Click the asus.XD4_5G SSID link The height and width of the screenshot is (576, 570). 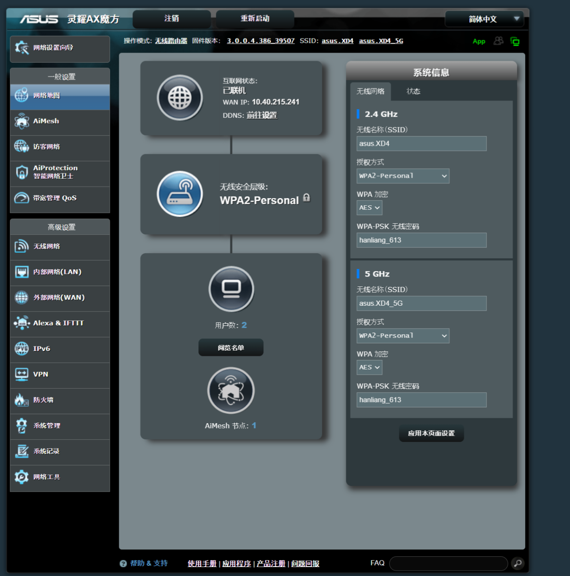coord(381,41)
